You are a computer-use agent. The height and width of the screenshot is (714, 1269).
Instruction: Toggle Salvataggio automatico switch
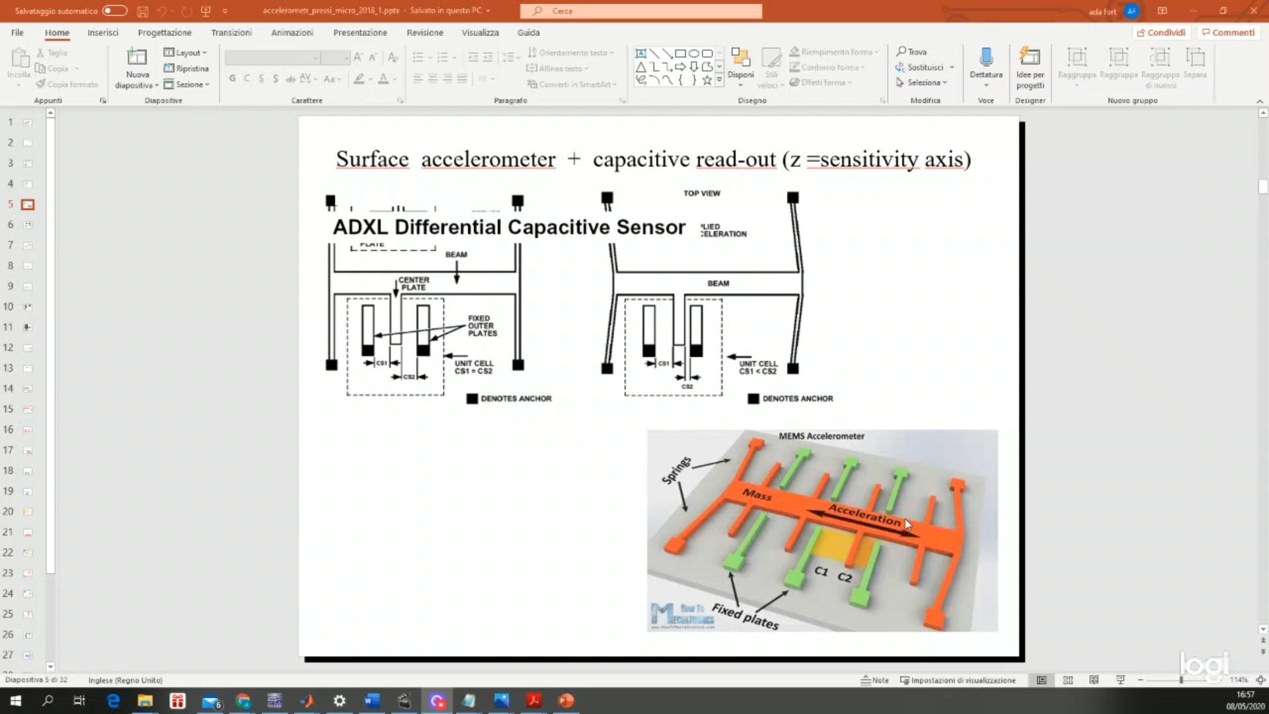(x=114, y=11)
